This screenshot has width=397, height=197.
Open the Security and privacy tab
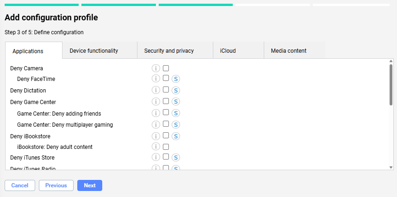click(x=169, y=51)
